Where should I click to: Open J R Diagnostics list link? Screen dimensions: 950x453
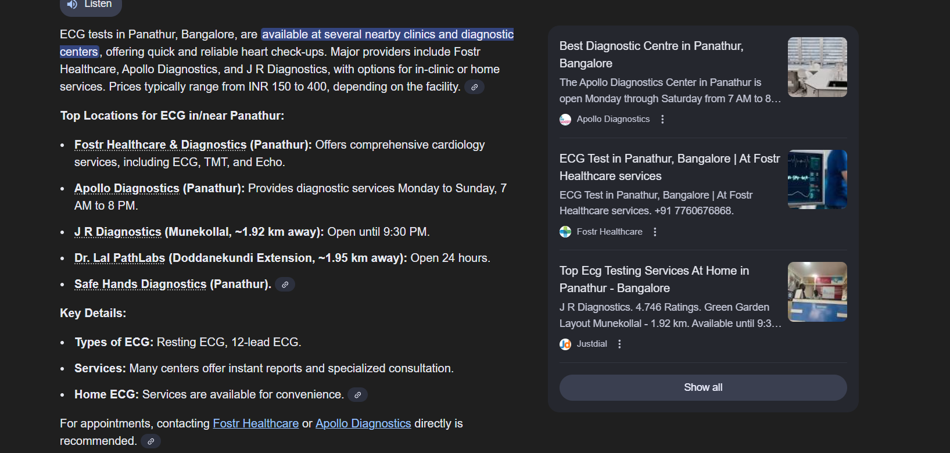click(x=118, y=232)
